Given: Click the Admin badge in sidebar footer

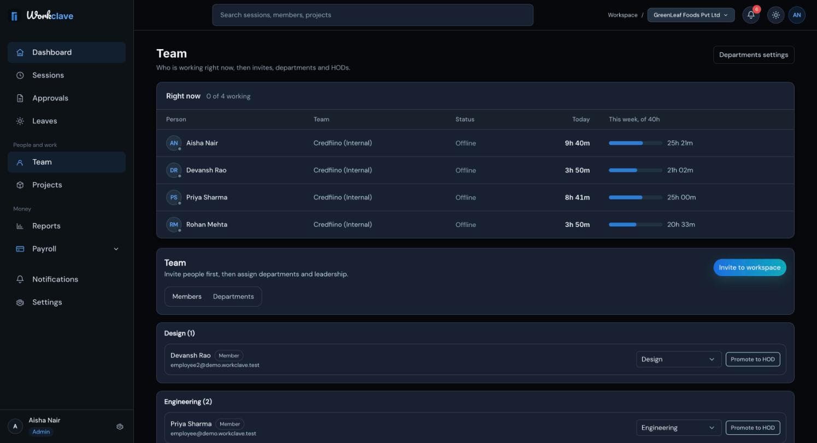Looking at the screenshot, I should 41,432.
